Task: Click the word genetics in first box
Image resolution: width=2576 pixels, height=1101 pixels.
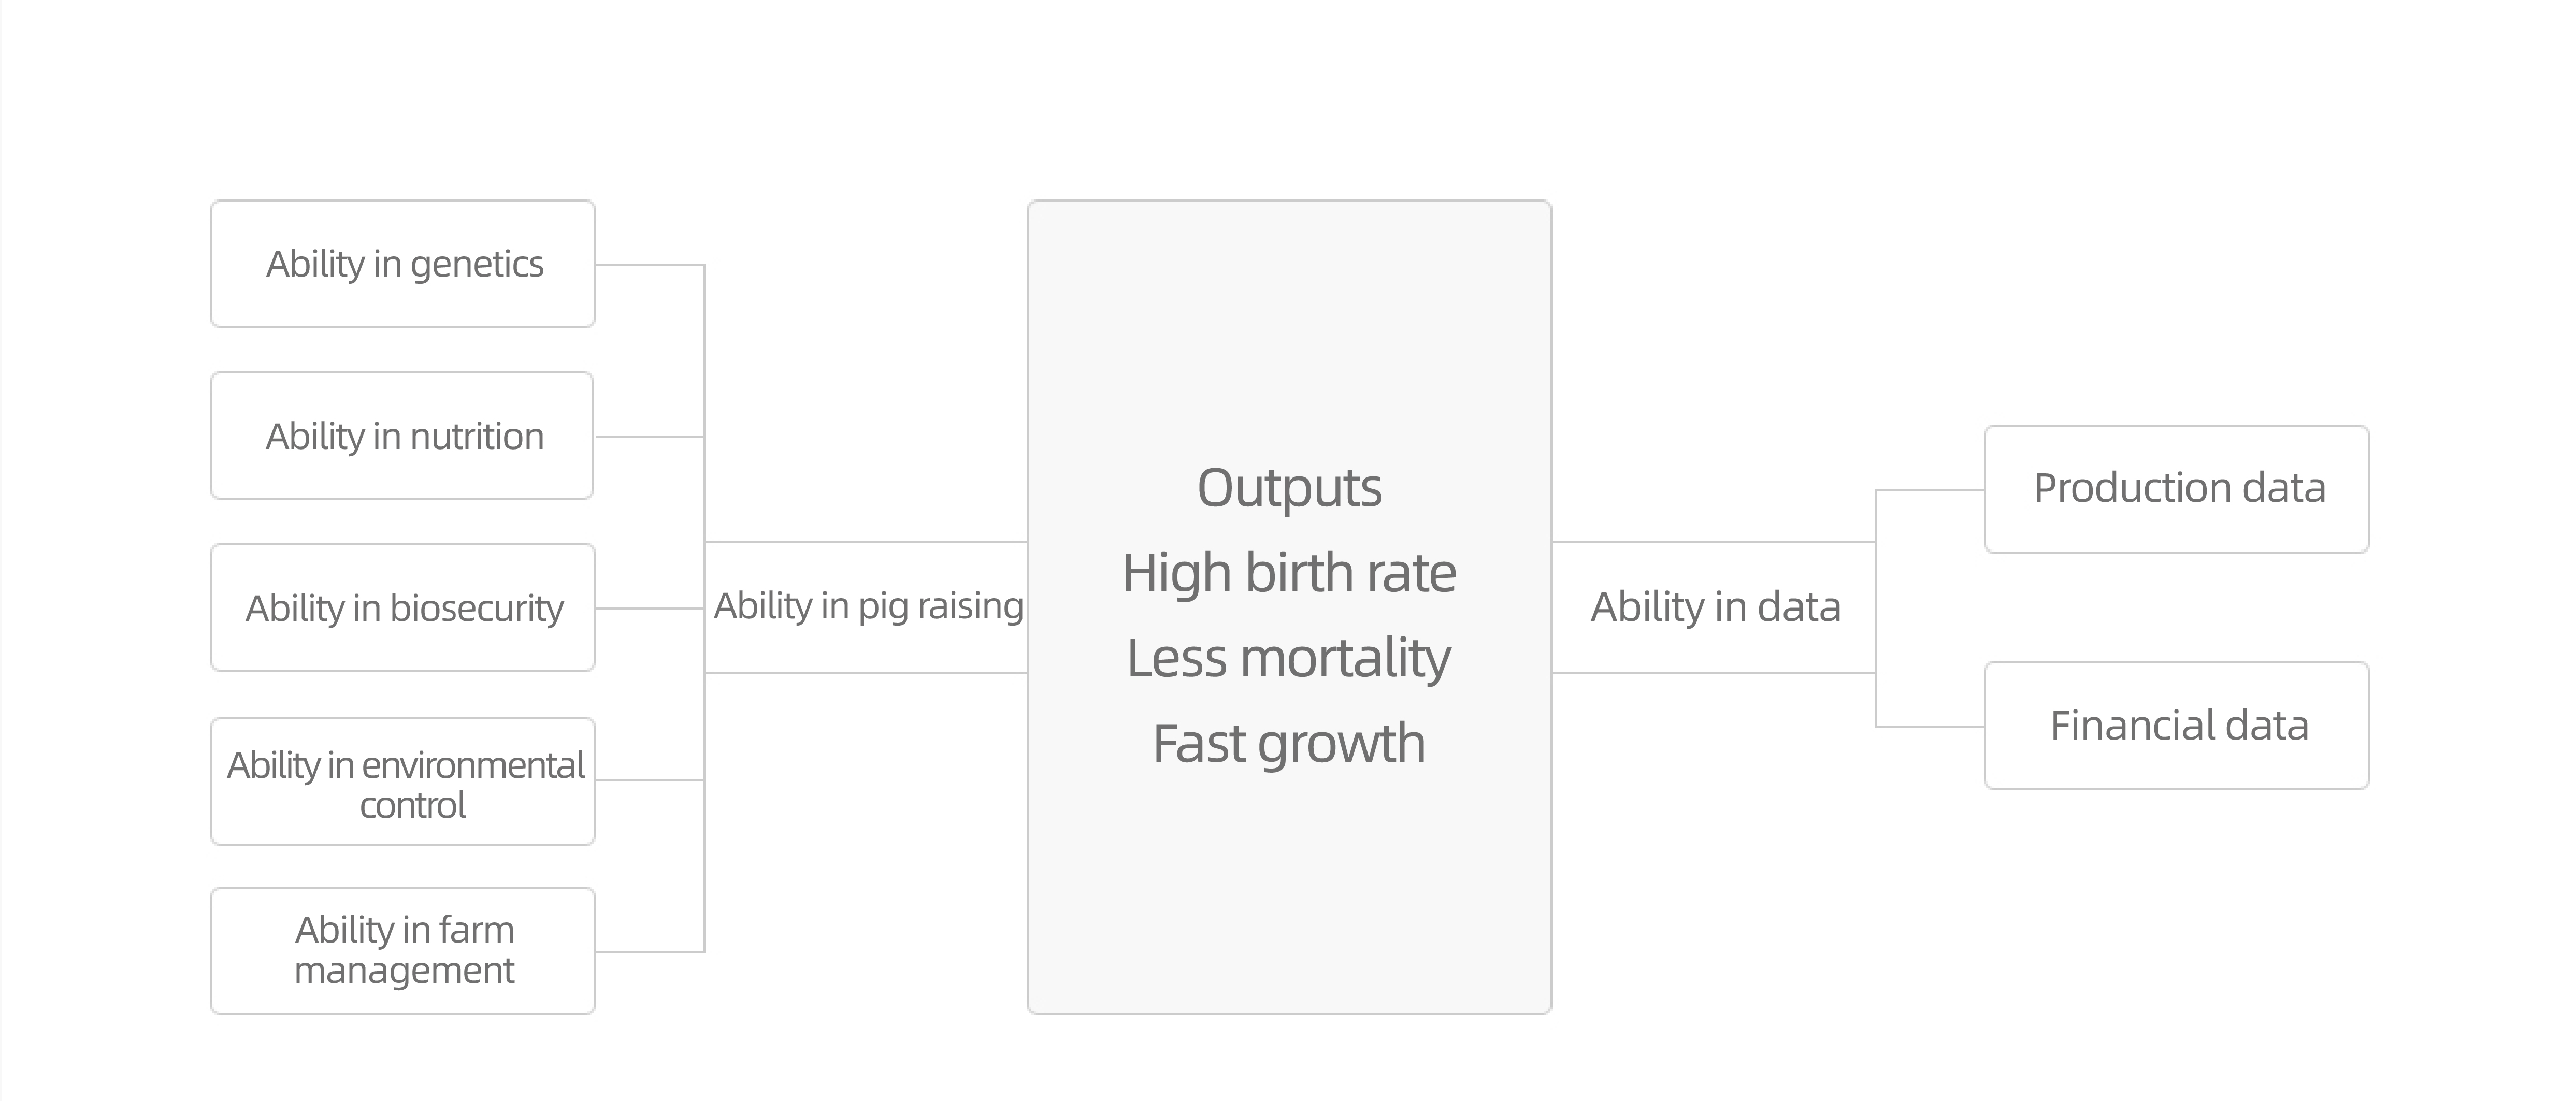Action: pyautogui.click(x=477, y=265)
